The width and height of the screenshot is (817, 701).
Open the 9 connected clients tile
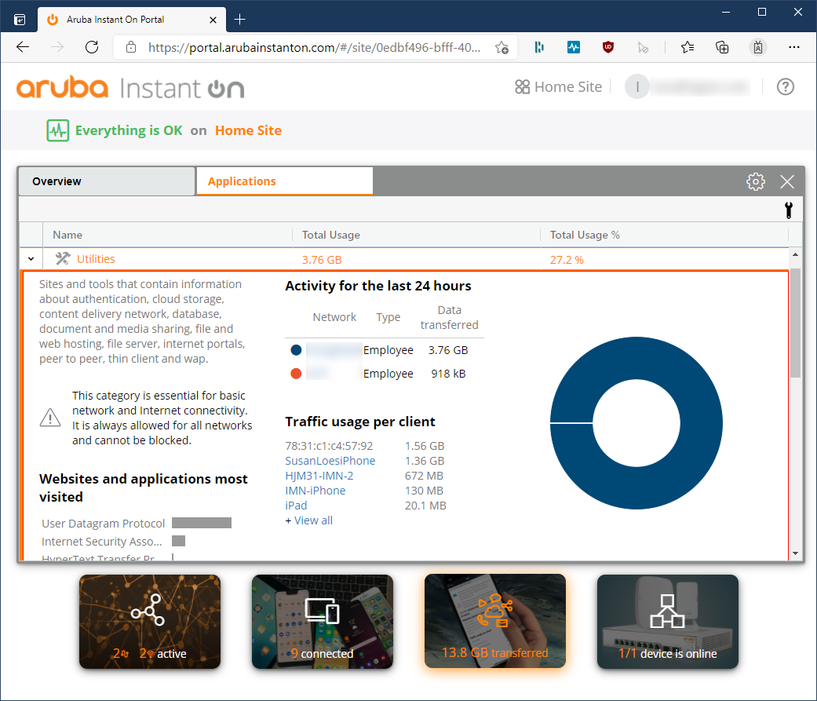pyautogui.click(x=322, y=621)
